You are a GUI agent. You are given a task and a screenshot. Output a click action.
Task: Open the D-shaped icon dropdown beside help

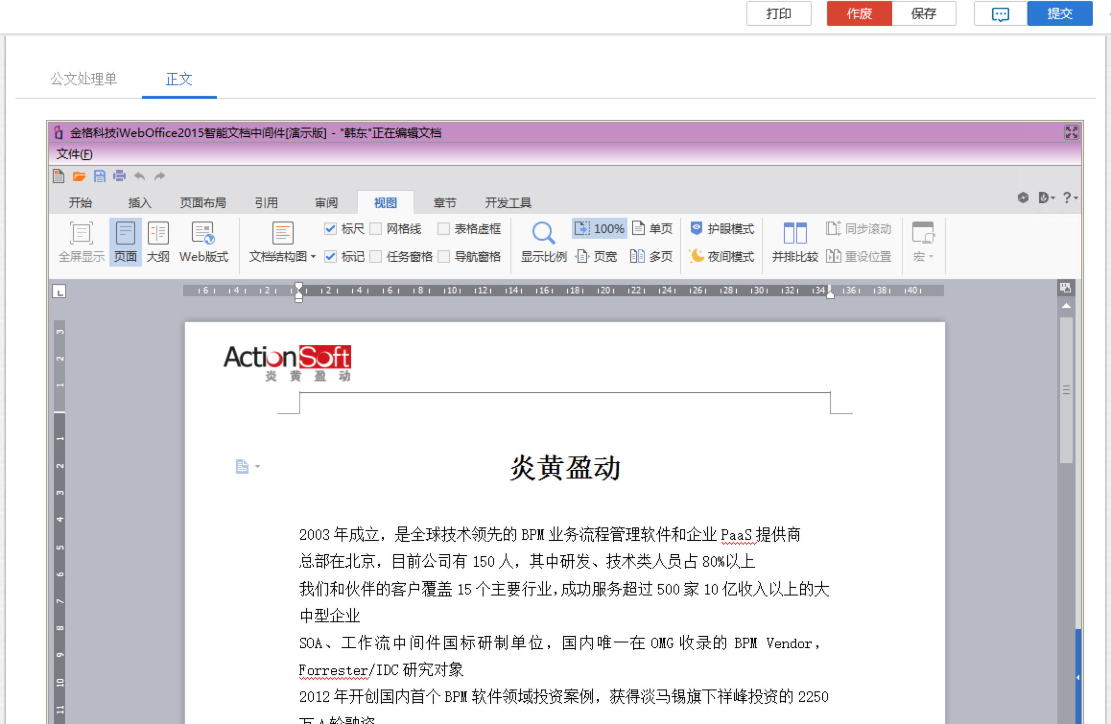(1047, 198)
